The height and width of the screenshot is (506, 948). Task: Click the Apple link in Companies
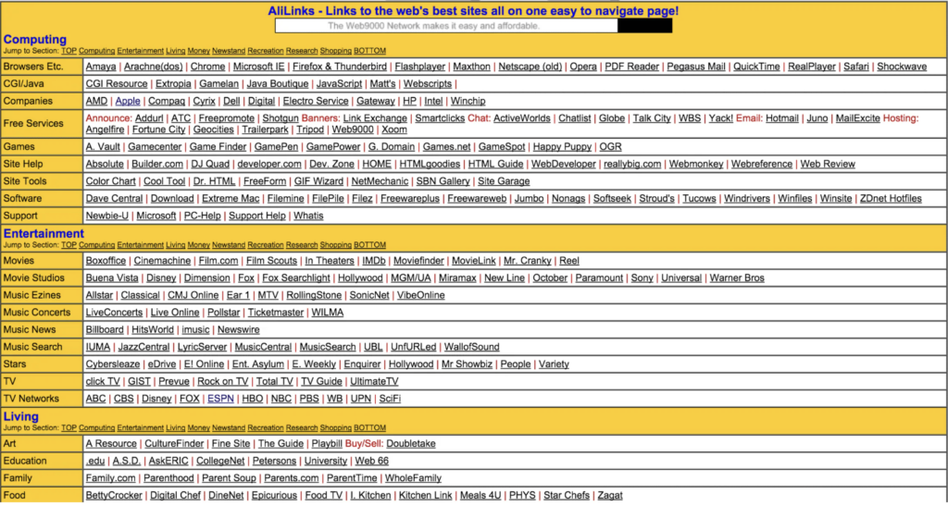(x=128, y=101)
